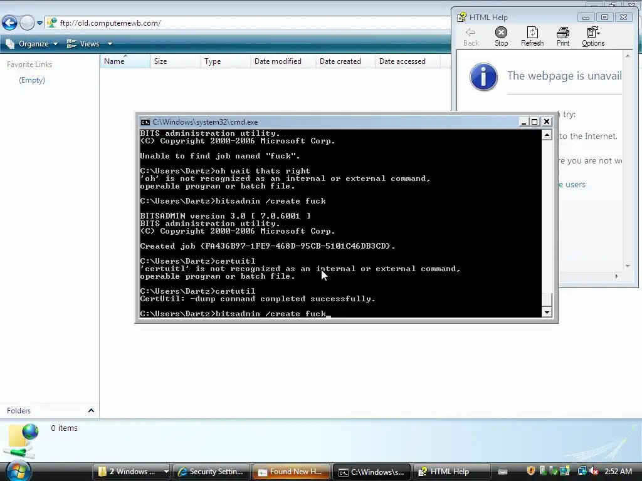The image size is (642, 481).
Task: Expand the Views dropdown arrow
Action: (x=110, y=44)
